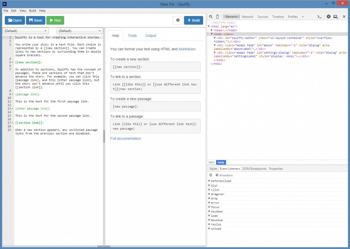Image resolution: width=350 pixels, height=249 pixels.
Task: Open Squiffy settings gear button
Action: pyautogui.click(x=178, y=20)
